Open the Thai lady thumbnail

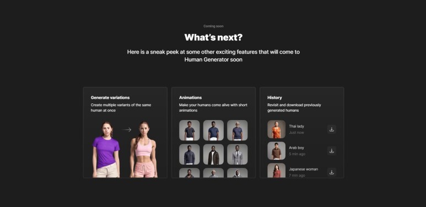276,129
